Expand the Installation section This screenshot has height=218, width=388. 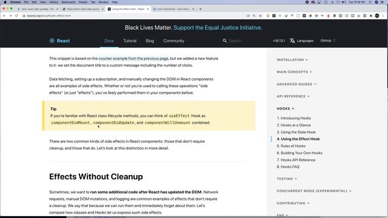pyautogui.click(x=292, y=60)
